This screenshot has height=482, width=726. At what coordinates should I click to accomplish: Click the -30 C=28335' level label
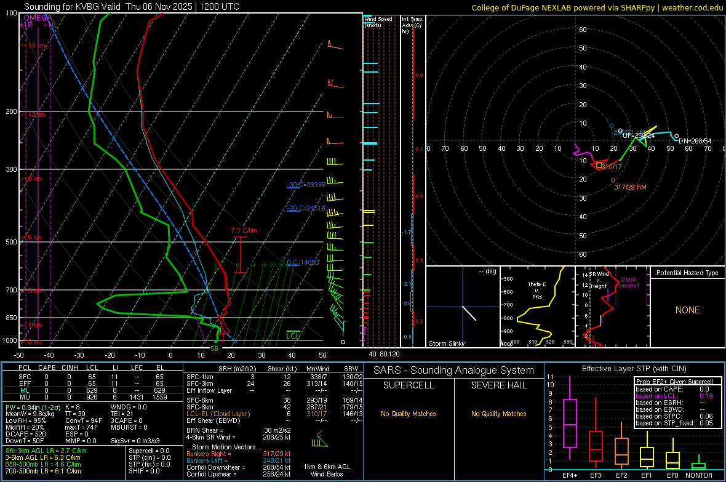[x=306, y=185]
